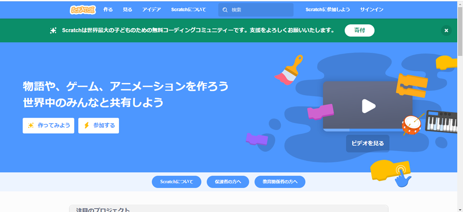Click the orange C-shaped block illustration

(412, 85)
